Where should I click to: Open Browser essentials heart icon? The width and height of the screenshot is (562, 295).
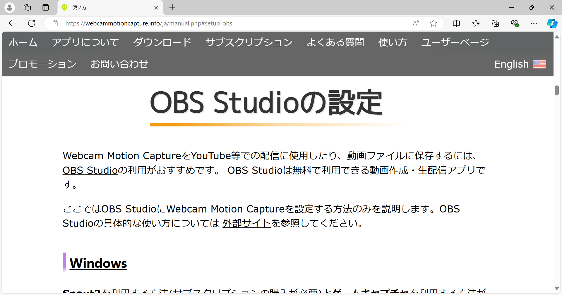[x=515, y=23]
